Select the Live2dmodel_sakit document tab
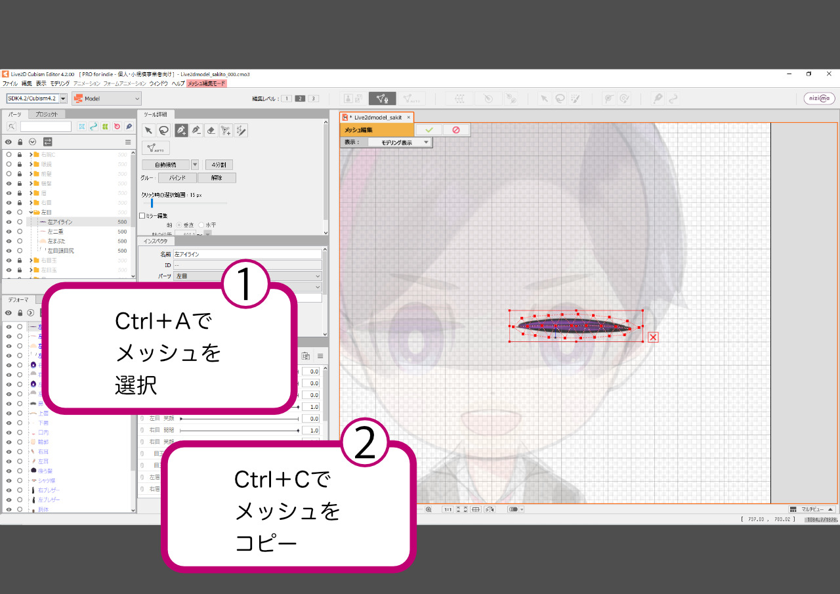The width and height of the screenshot is (840, 594). pyautogui.click(x=377, y=117)
